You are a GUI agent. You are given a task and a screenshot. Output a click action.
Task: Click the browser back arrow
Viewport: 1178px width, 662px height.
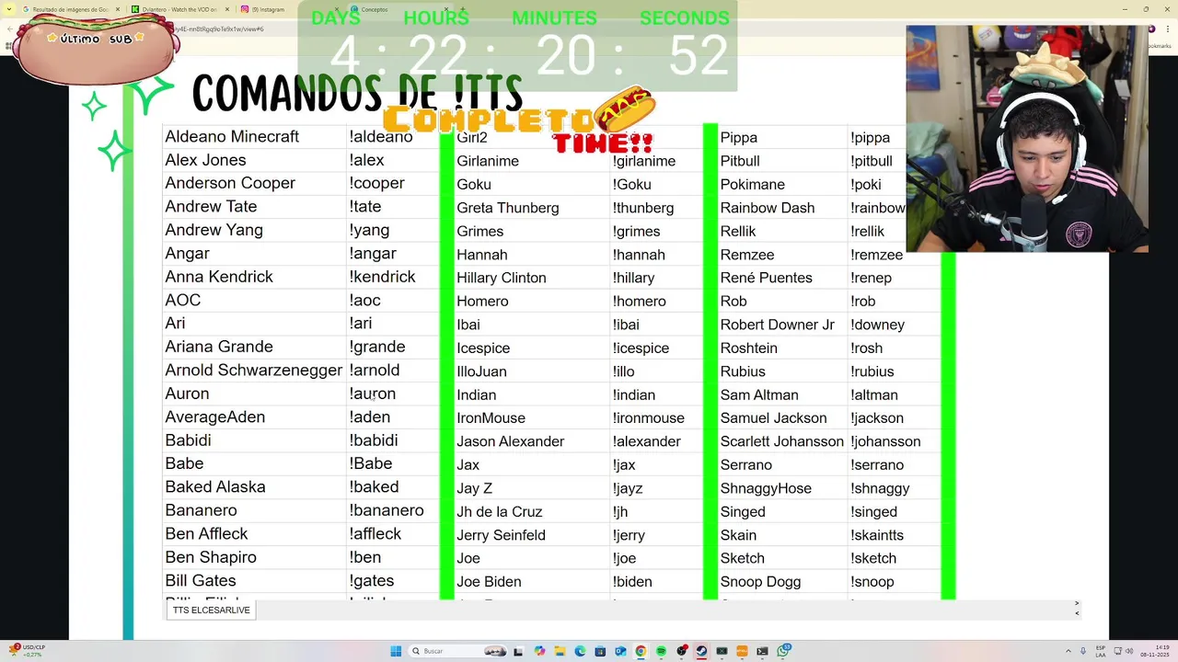click(x=10, y=29)
